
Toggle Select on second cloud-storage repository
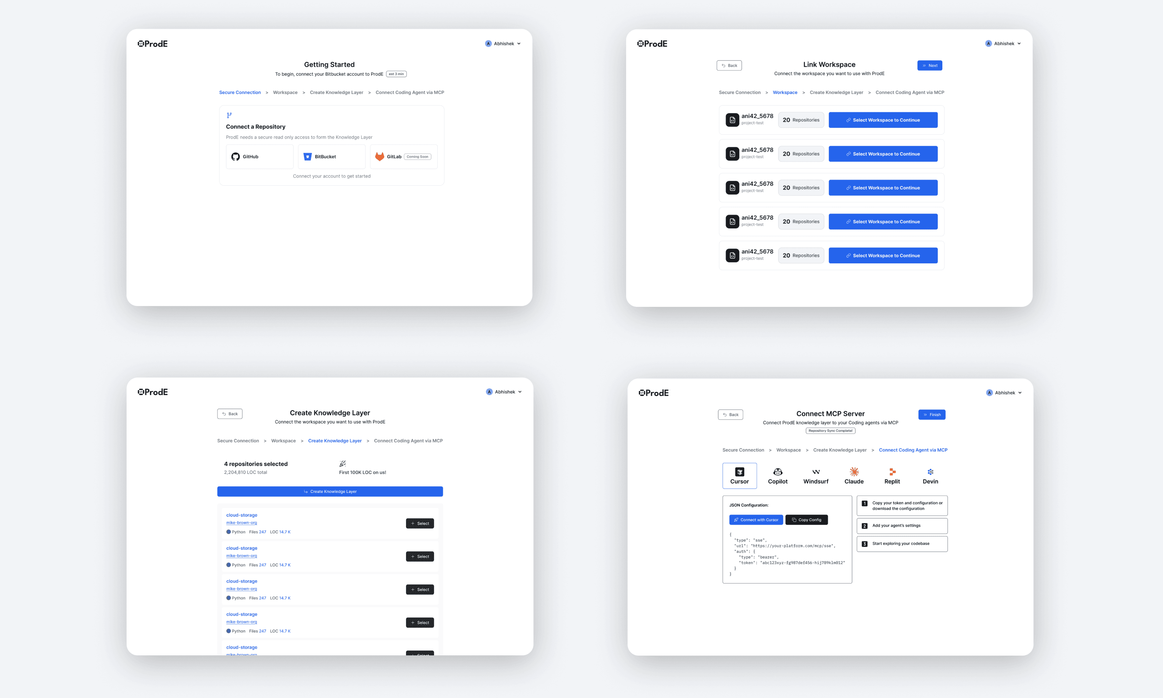coord(420,557)
